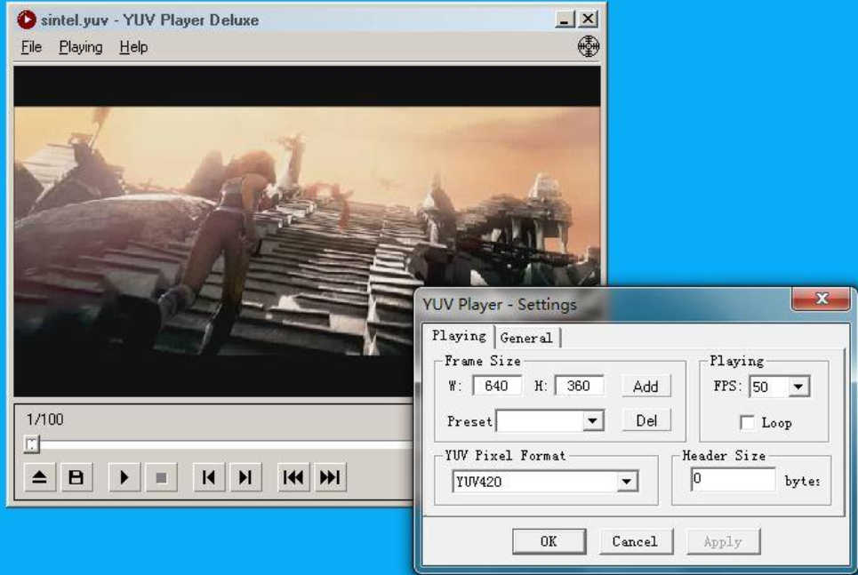858x575 pixels.
Task: Click the eject/open file button
Action: [39, 477]
